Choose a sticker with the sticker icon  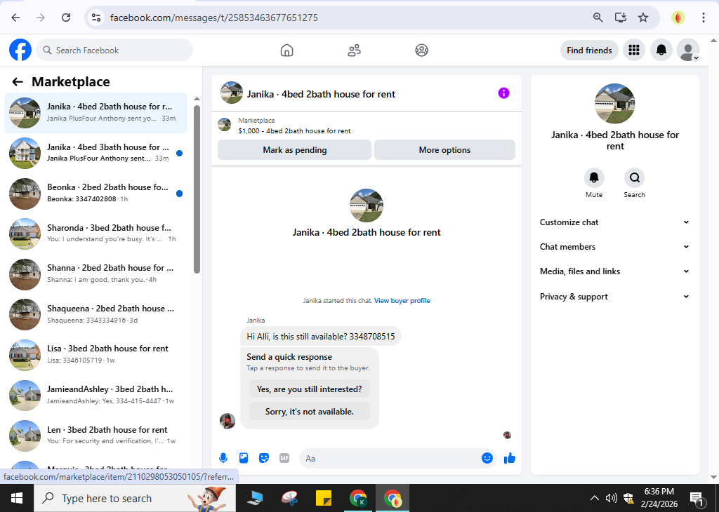click(264, 458)
